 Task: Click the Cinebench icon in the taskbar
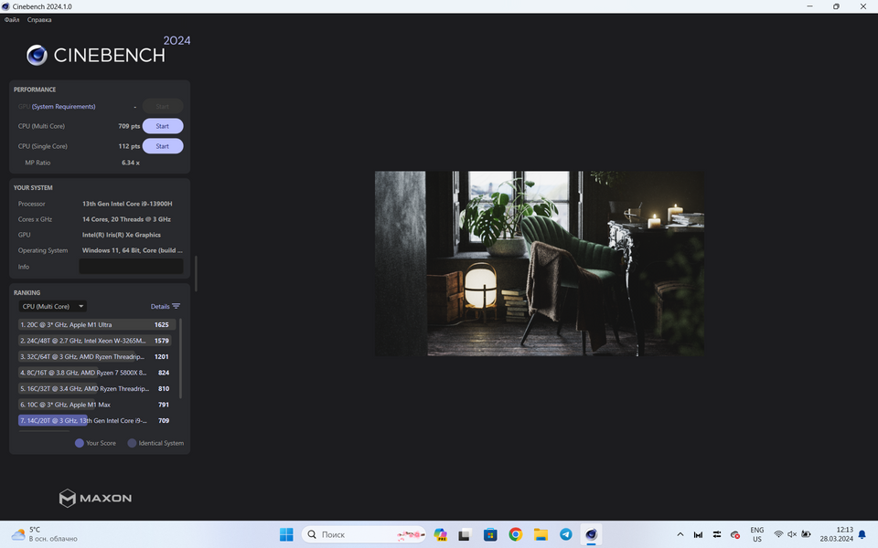click(x=591, y=534)
